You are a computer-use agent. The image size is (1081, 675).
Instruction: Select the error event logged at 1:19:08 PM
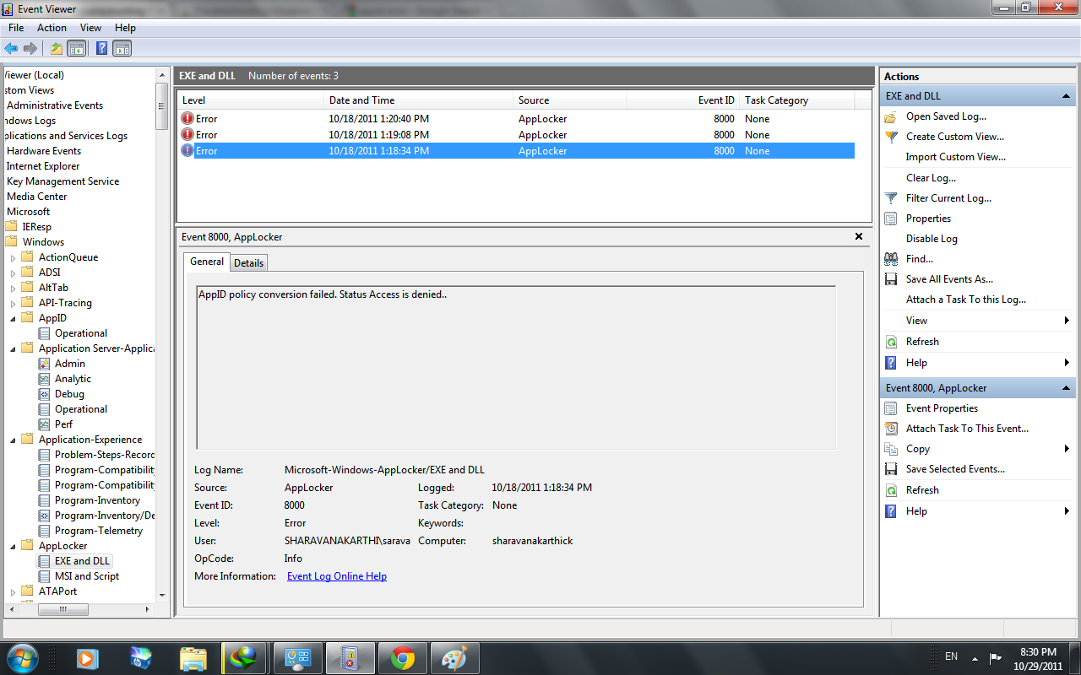(516, 135)
